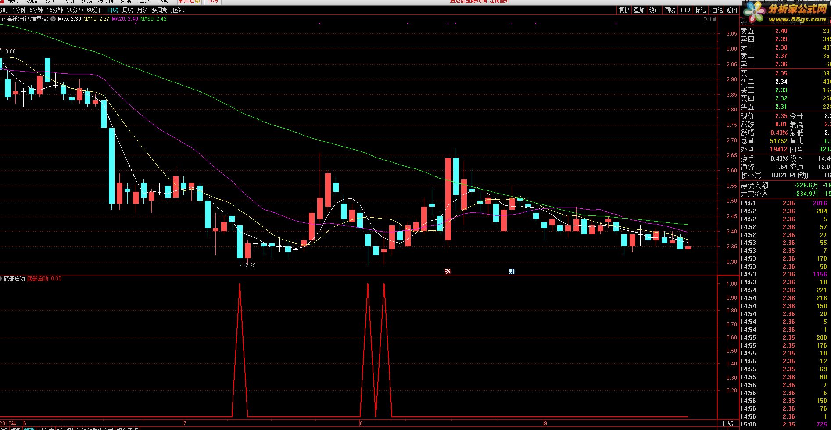The width and height of the screenshot is (831, 430).
Task: Click the 换手 value 0.43%
Action: coord(779,158)
